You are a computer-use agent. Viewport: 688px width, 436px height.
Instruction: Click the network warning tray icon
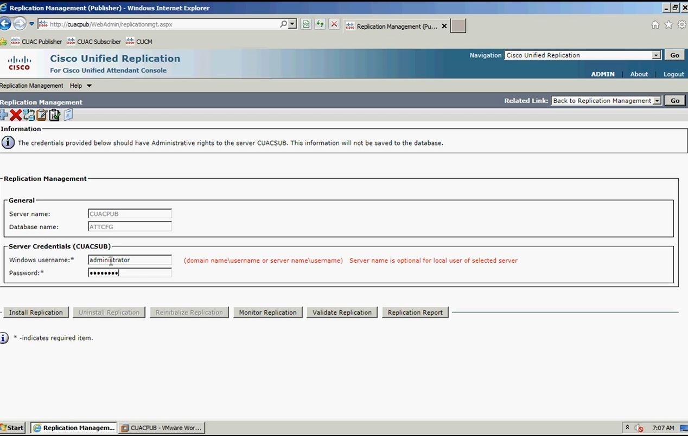click(639, 428)
